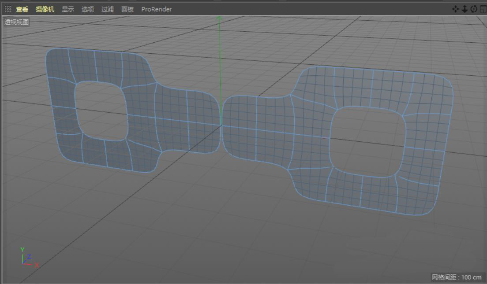Screen dimensions: 487x284
Task: Open the 查看 menu
Action: tap(22, 9)
